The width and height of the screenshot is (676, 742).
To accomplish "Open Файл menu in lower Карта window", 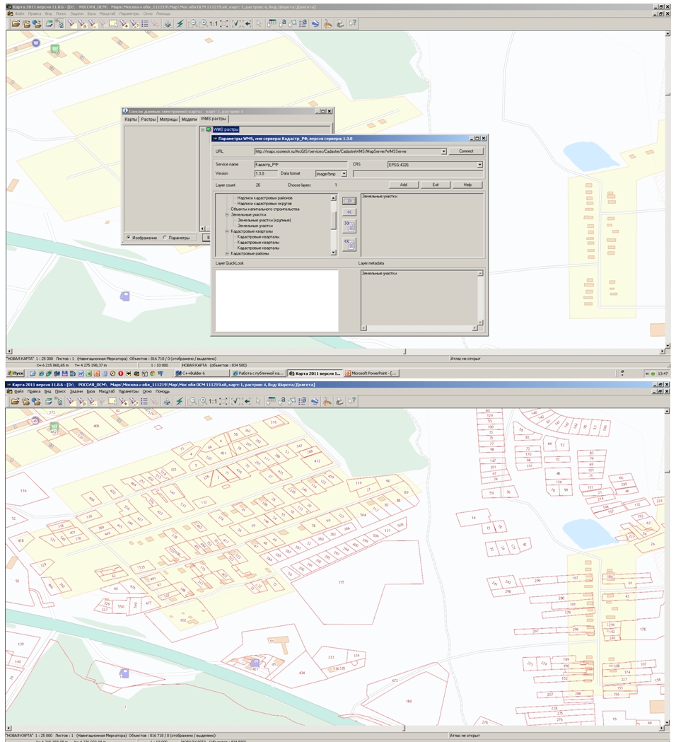I will [x=19, y=391].
